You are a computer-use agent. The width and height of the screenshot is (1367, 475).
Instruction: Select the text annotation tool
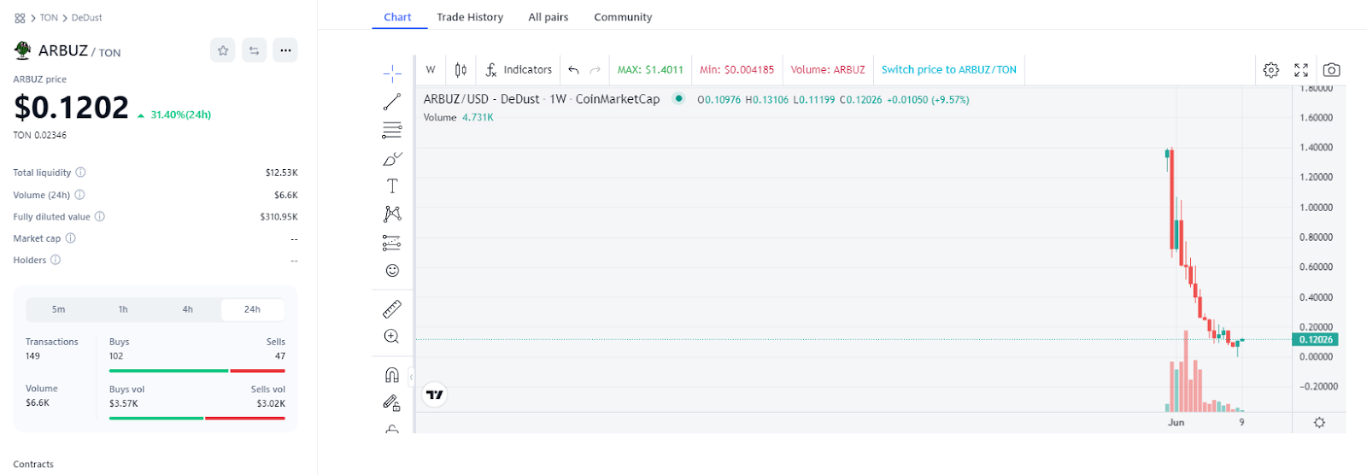(x=392, y=186)
